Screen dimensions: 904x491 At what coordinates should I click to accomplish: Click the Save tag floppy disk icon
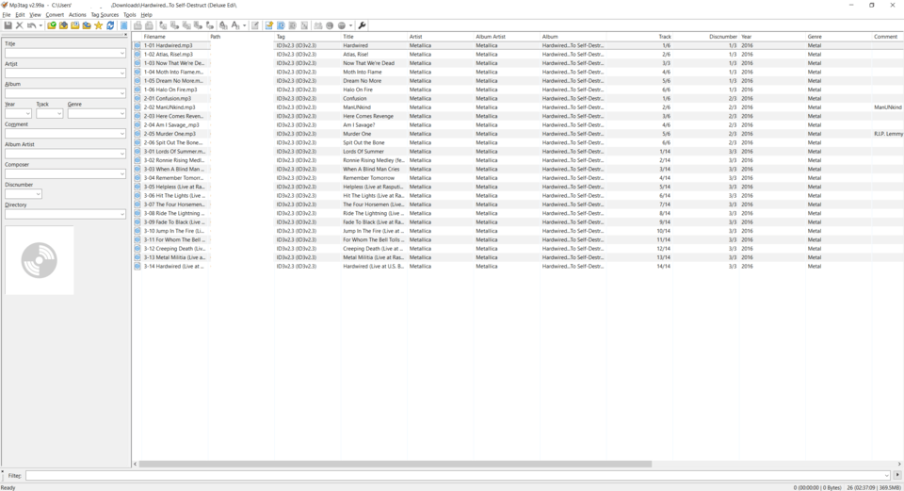(8, 25)
